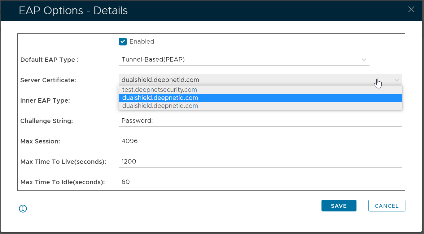This screenshot has width=424, height=234.
Task: Pick the bottom unhighlighted dualshield.deepnetid.com option
Action: 160,106
